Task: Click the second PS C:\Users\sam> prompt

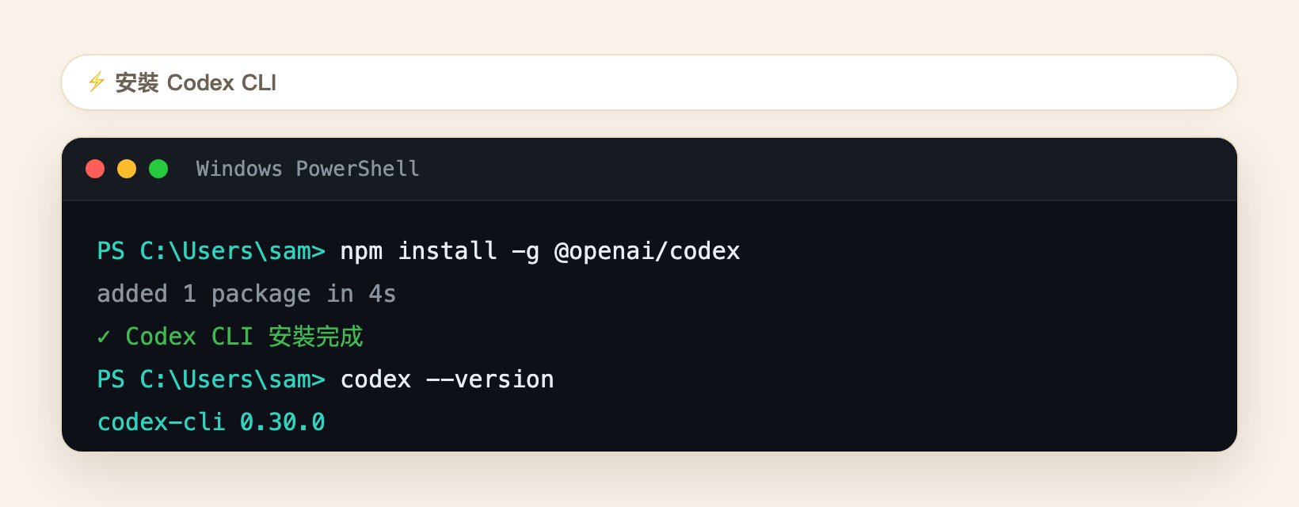Action: coord(211,379)
